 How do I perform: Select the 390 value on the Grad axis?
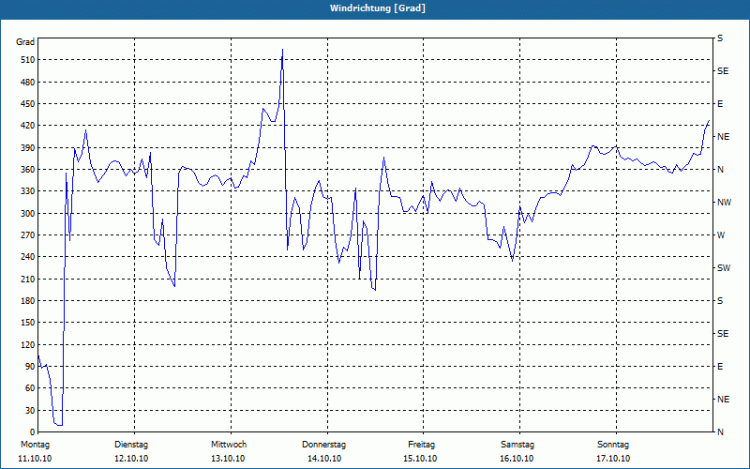tap(28, 148)
